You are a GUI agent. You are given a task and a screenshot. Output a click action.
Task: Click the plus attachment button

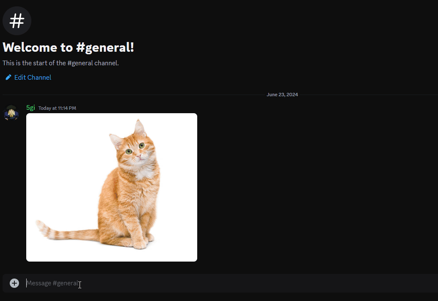pos(14,283)
